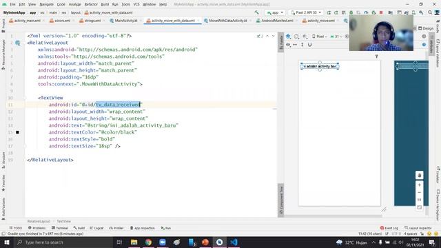Viewport: 441px width, 248px height.
Task: Switch to activity_move.xml tab
Action: 318,21
